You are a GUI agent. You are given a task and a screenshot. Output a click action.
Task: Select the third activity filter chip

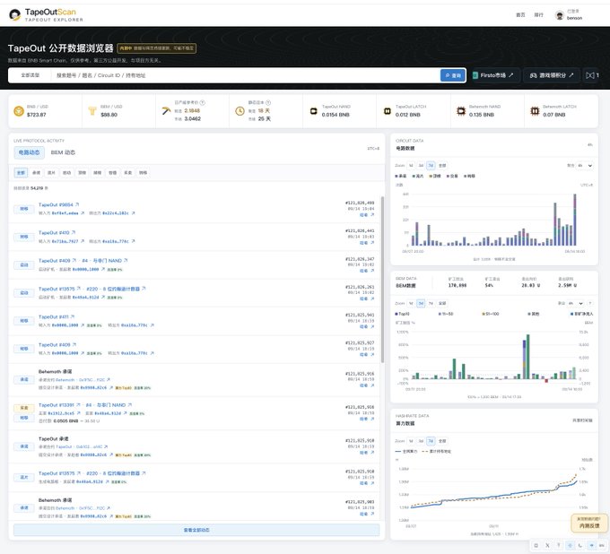[51, 173]
